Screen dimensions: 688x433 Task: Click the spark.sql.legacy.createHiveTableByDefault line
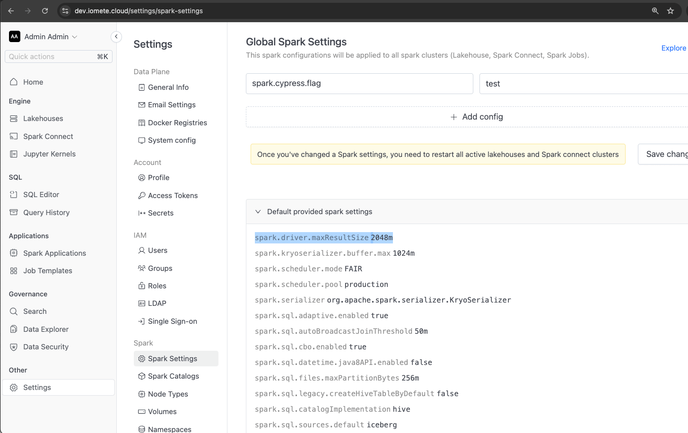tap(357, 394)
